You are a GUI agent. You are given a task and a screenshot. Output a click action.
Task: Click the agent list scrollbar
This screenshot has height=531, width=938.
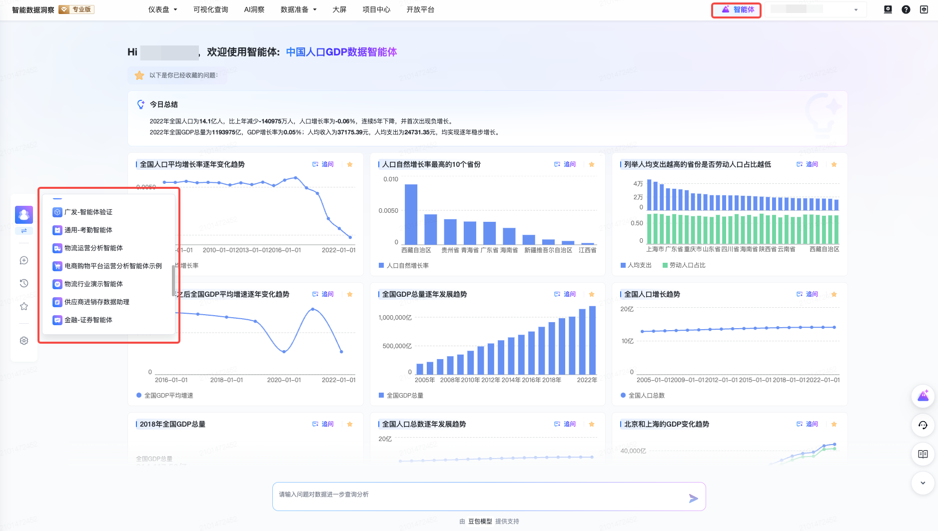pos(173,281)
